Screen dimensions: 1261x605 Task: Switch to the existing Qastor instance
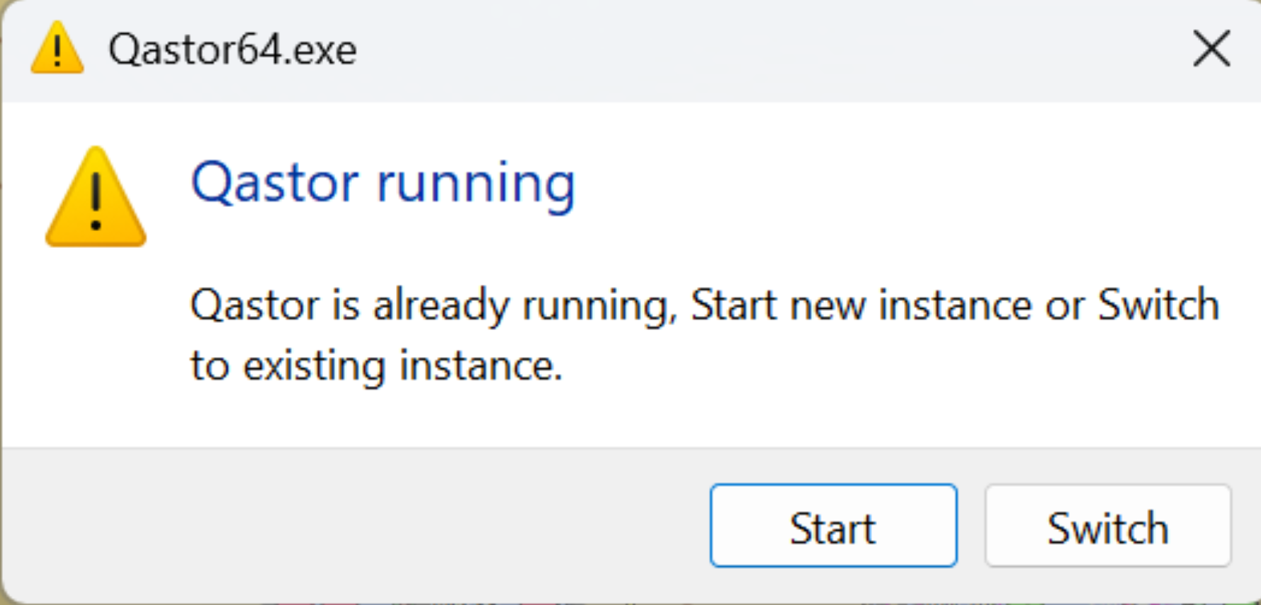[1107, 526]
